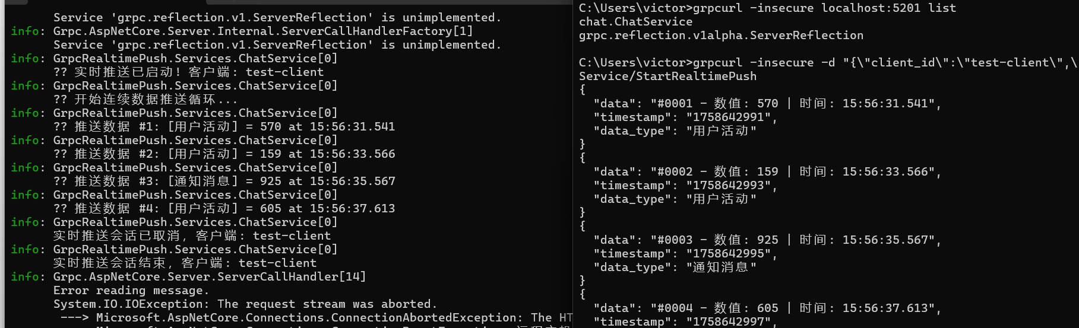1079x328 pixels.
Task: Select the JSON data line containing #0004
Action: pyautogui.click(x=767, y=308)
